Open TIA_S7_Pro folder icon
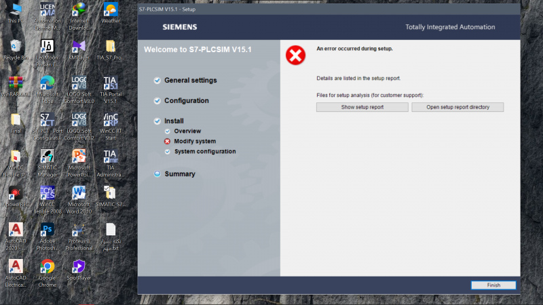Screen dimensions: 543x305 (110, 50)
